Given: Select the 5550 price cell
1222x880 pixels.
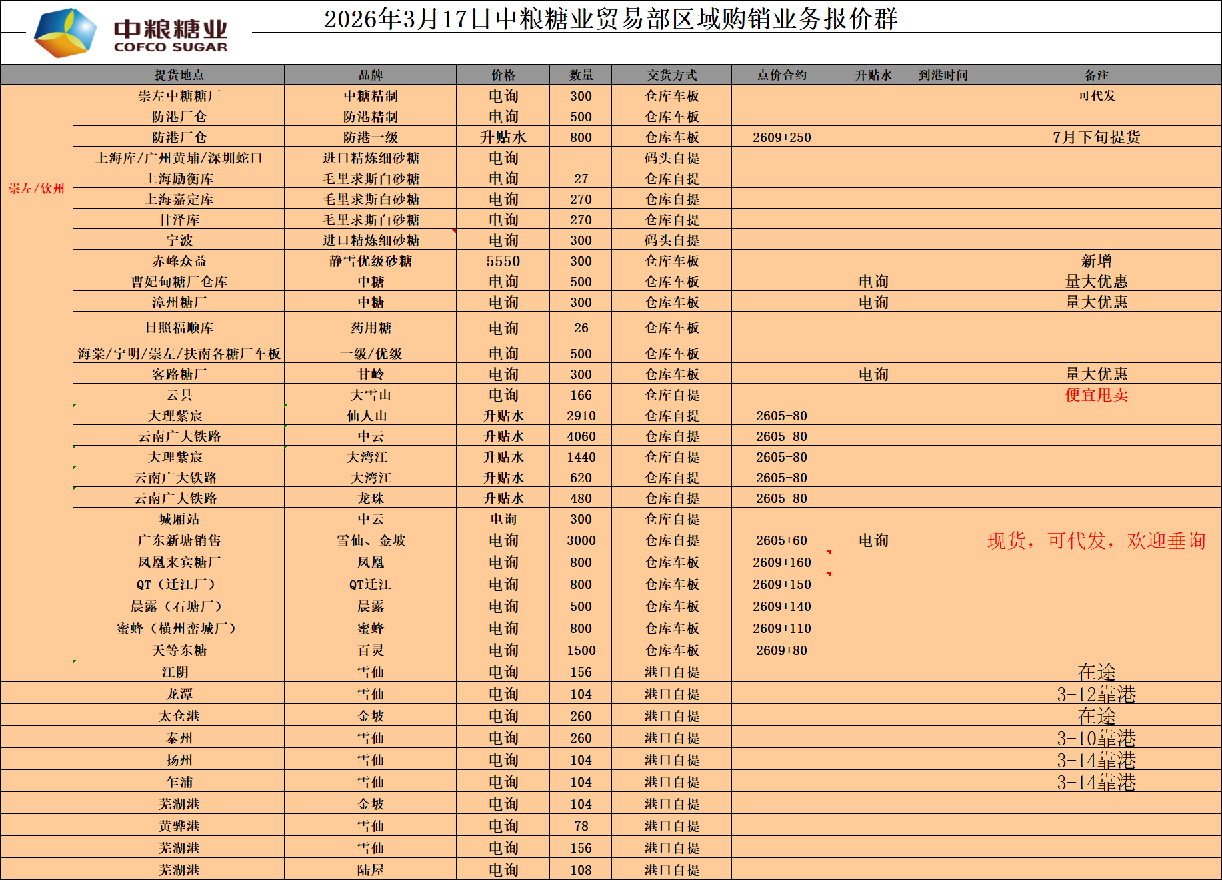Looking at the screenshot, I should click(503, 261).
